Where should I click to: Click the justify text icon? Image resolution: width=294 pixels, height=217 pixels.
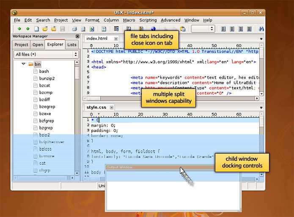[x=249, y=29]
